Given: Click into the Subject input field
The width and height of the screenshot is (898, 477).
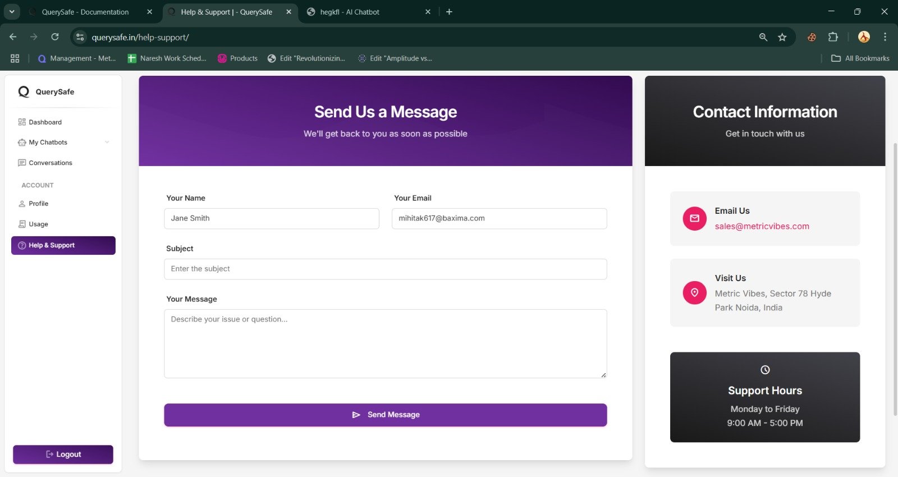Looking at the screenshot, I should [x=385, y=269].
